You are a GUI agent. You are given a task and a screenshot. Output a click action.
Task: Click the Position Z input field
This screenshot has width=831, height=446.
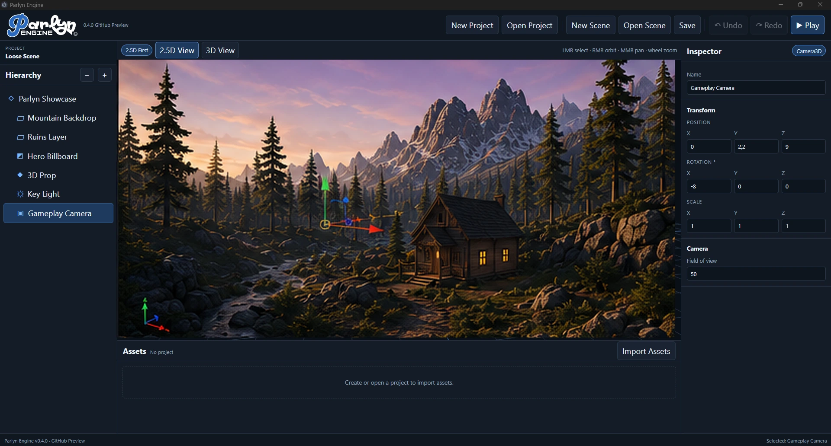pos(804,147)
